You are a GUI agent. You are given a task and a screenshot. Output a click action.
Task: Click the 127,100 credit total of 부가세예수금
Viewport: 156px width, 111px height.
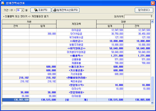(x=119, y=37)
